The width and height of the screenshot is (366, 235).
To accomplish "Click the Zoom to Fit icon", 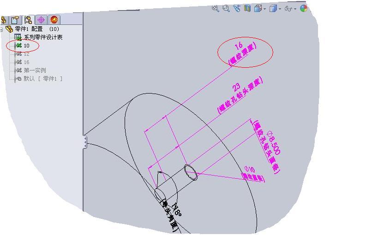I will point(215,9).
